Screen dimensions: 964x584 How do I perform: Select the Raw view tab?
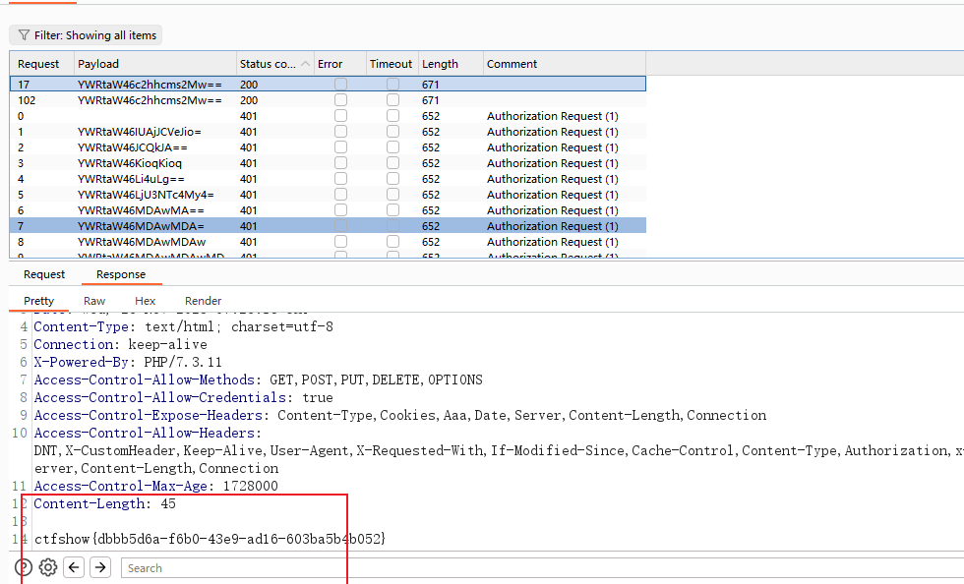94,301
